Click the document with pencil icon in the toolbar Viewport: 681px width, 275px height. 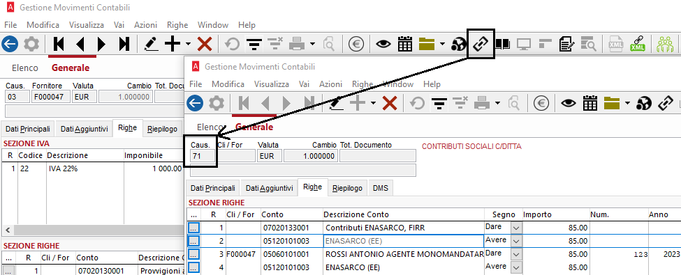566,44
